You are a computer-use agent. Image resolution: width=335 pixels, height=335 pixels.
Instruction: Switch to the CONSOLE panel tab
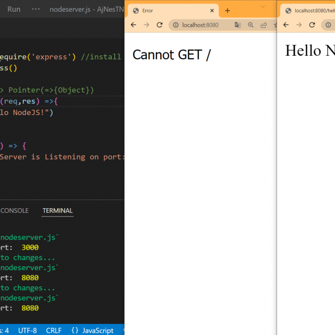pyautogui.click(x=15, y=210)
